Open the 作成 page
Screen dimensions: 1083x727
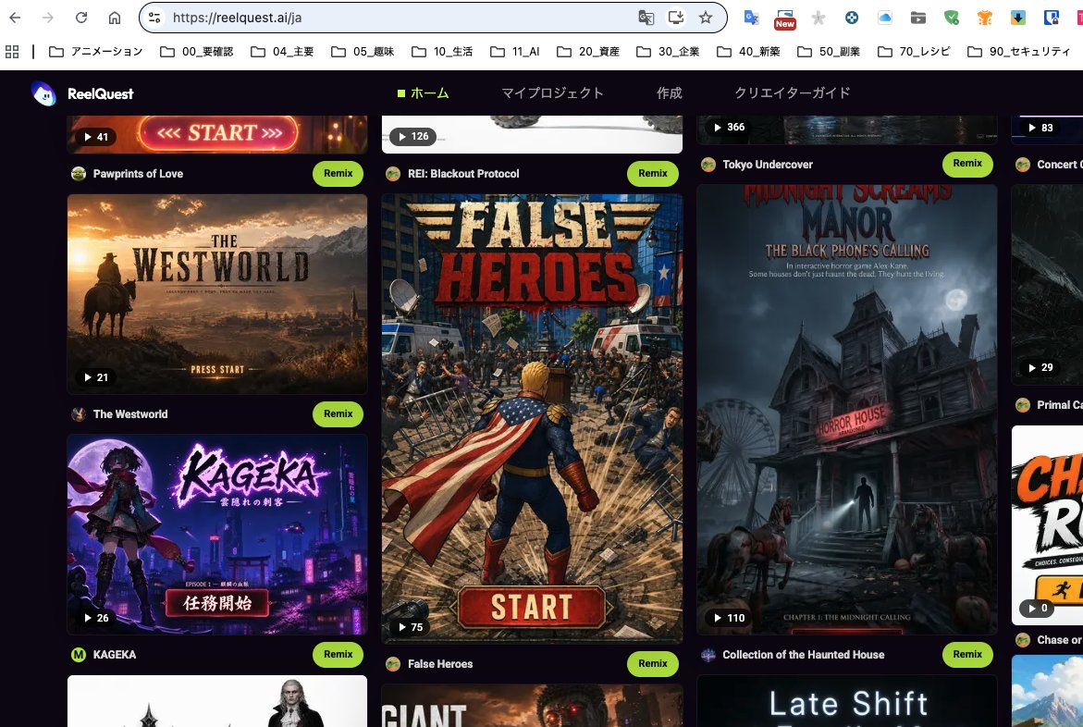670,93
